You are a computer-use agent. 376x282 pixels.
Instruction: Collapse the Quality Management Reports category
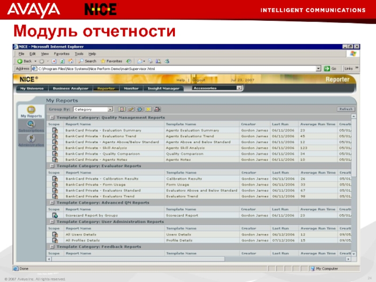tap(53, 117)
